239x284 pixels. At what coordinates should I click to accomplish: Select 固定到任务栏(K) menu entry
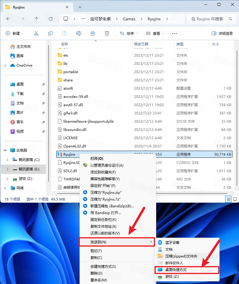point(103,220)
